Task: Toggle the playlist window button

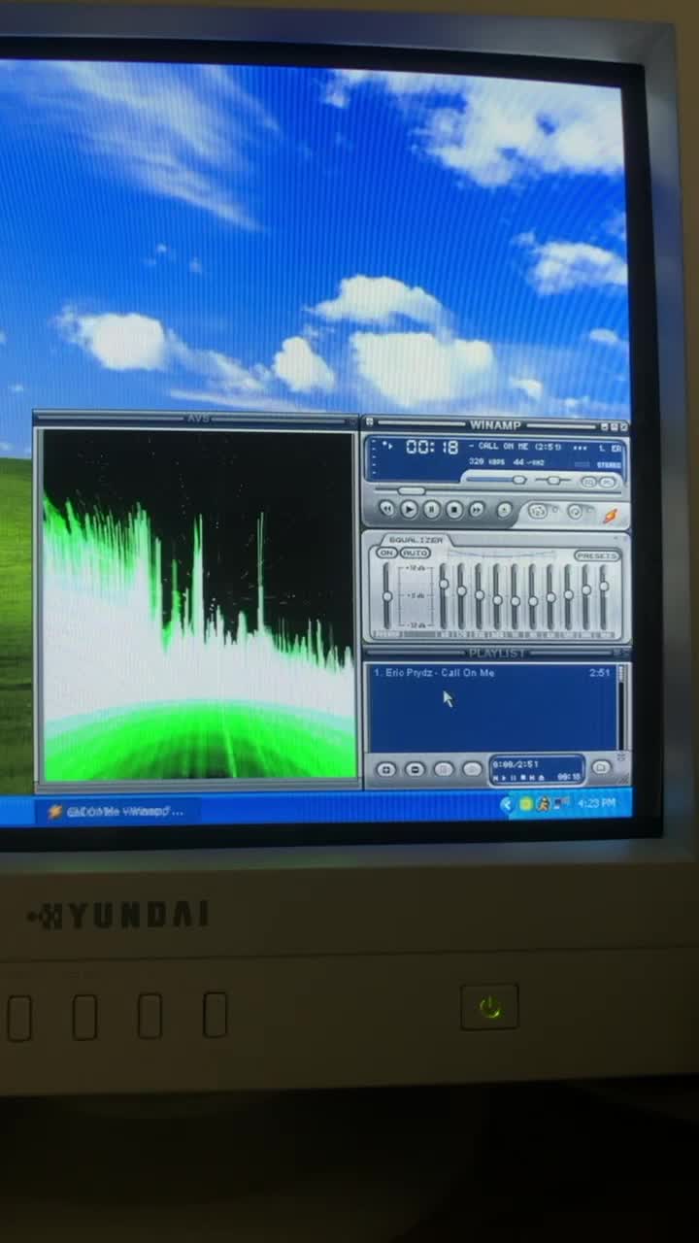Action: click(x=608, y=482)
